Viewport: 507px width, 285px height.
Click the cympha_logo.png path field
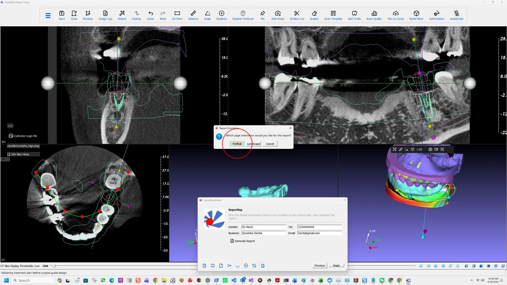[23, 146]
